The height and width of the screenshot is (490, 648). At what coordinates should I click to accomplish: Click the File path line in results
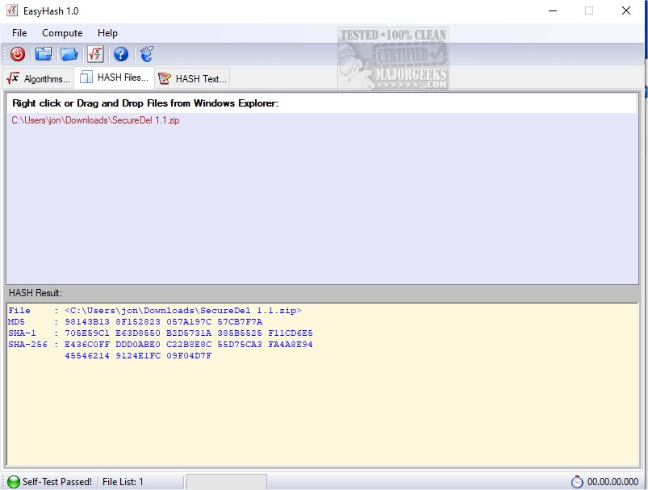pyautogui.click(x=155, y=311)
